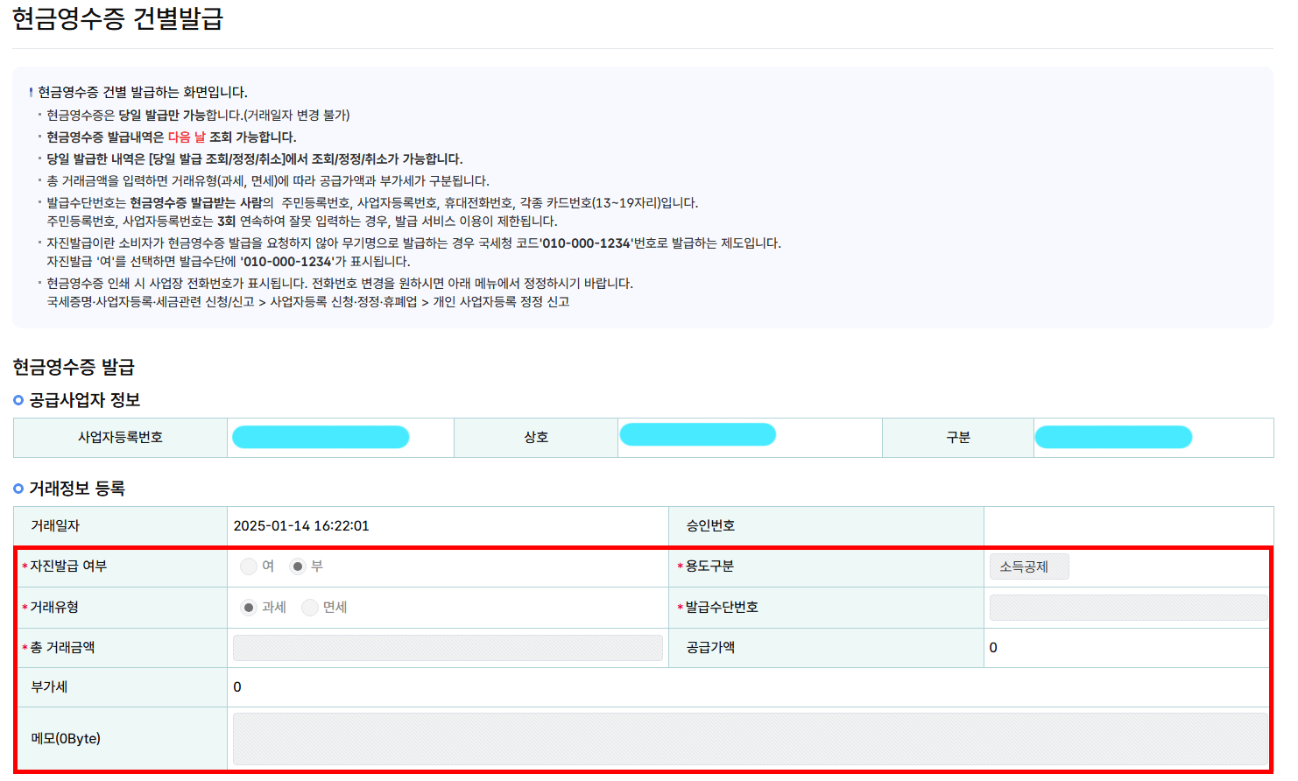This screenshot has width=1298, height=781.
Task: Select 면세 as the 거래유형
Action: tap(310, 607)
